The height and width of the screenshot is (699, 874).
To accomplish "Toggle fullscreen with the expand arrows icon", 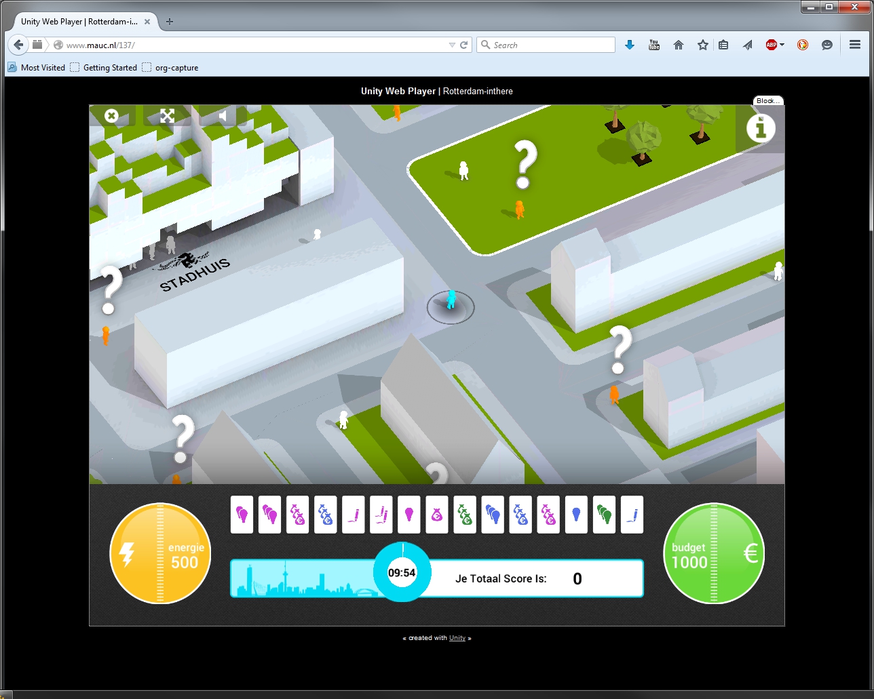I will [x=167, y=116].
